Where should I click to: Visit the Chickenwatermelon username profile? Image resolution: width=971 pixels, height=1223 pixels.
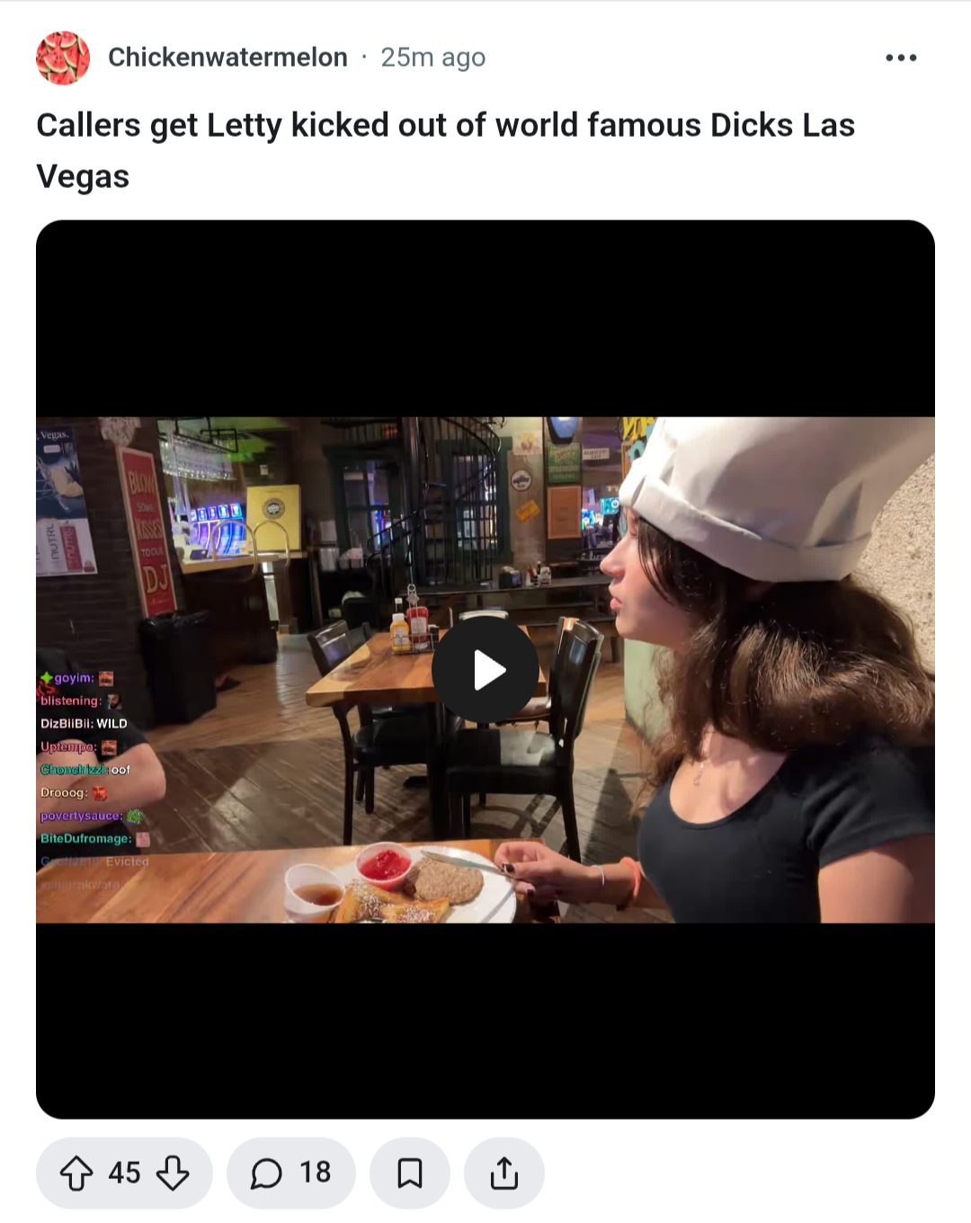(x=227, y=58)
